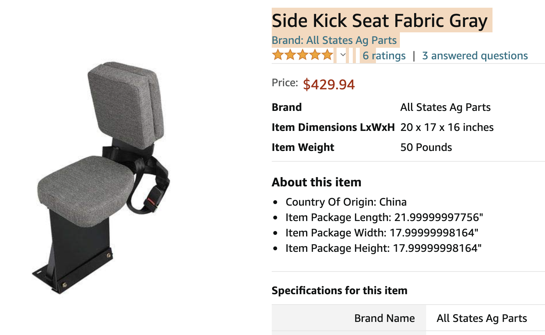The width and height of the screenshot is (545, 335).
Task: Select the Item Package Length bullet
Action: click(384, 218)
